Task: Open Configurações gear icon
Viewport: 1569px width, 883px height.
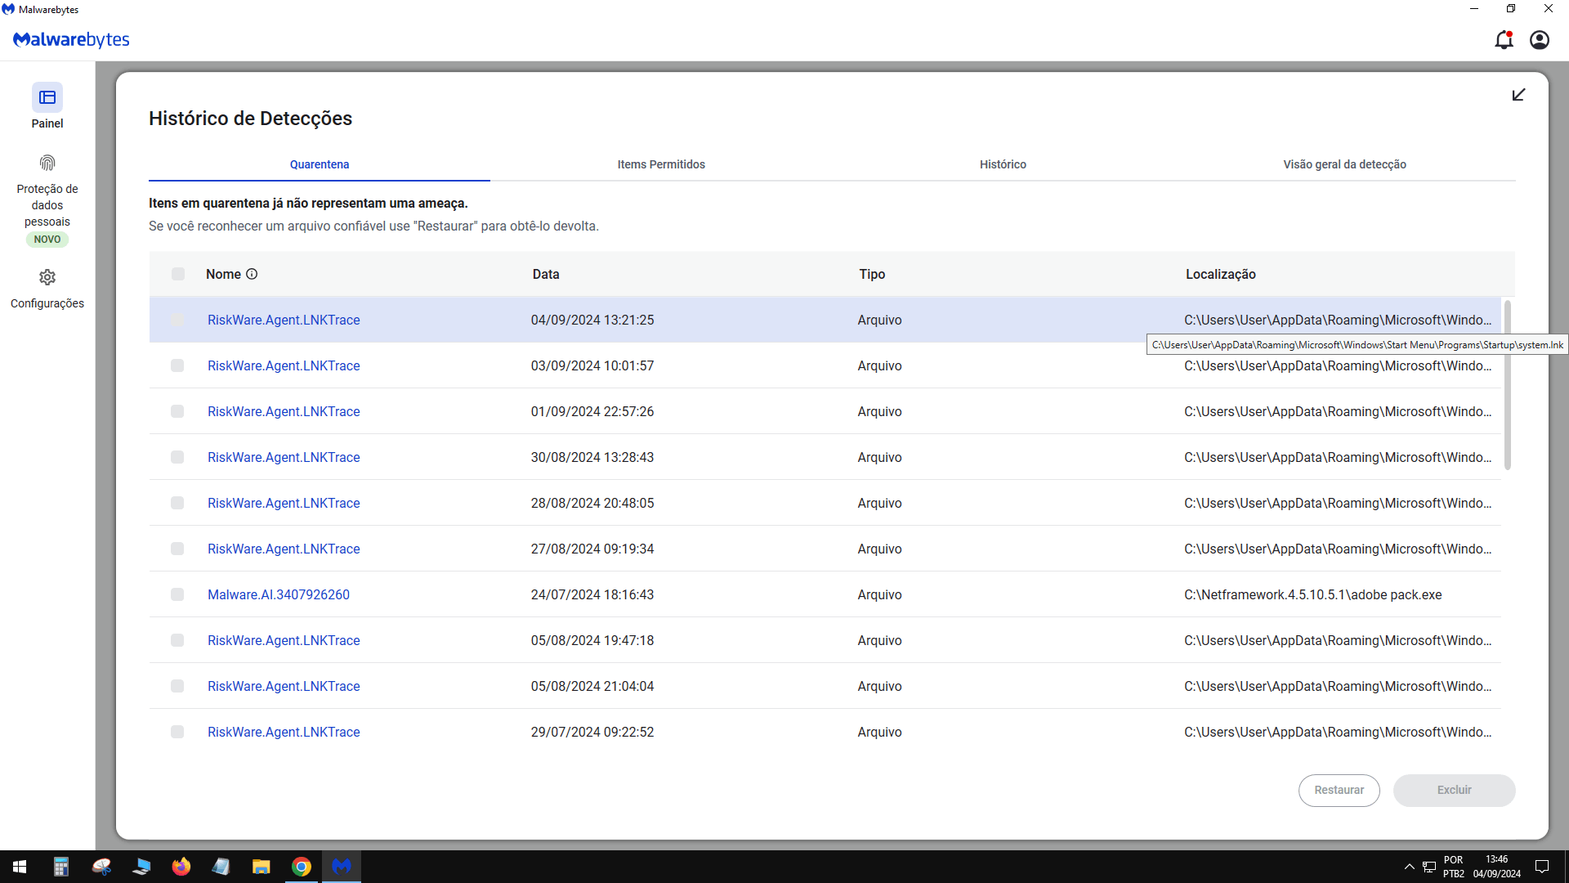Action: (x=47, y=277)
